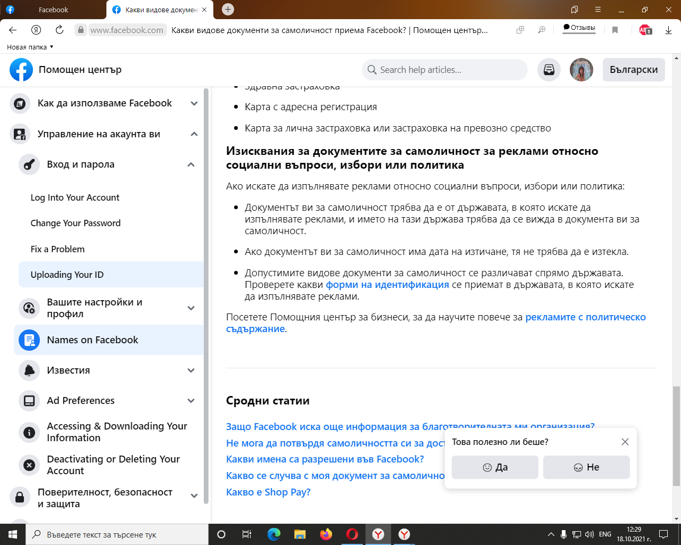Open Change Your Password item

pos(76,223)
